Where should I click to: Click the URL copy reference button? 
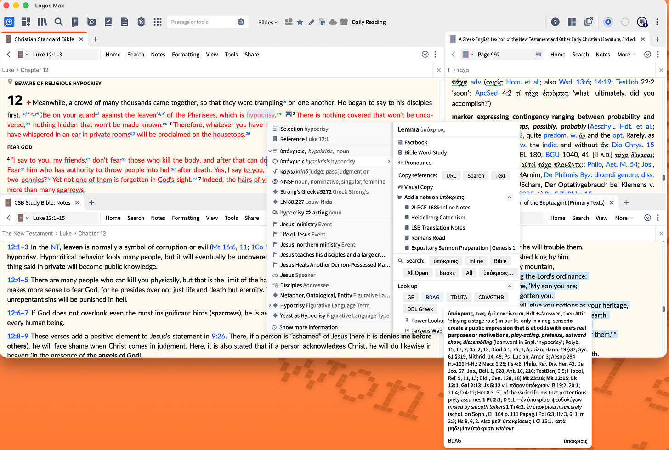451,175
